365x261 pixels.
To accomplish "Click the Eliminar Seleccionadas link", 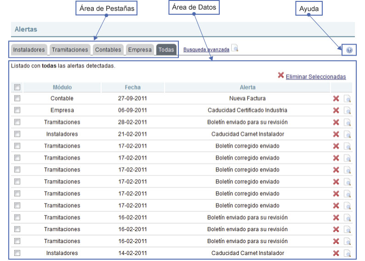I will pyautogui.click(x=315, y=77).
